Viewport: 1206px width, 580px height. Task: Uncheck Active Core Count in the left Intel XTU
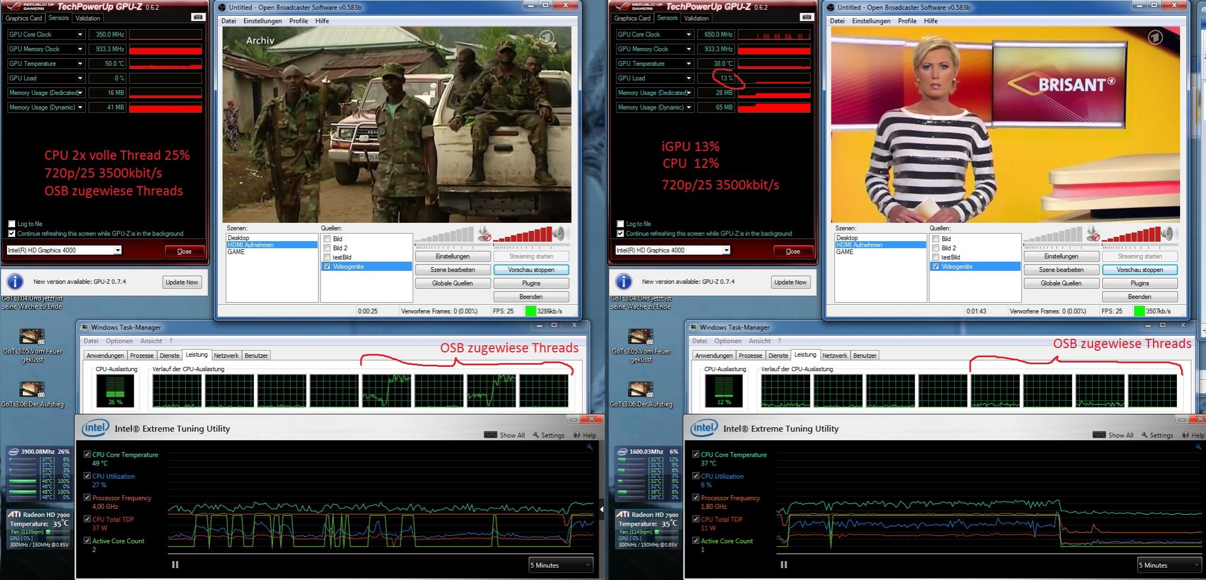point(87,541)
